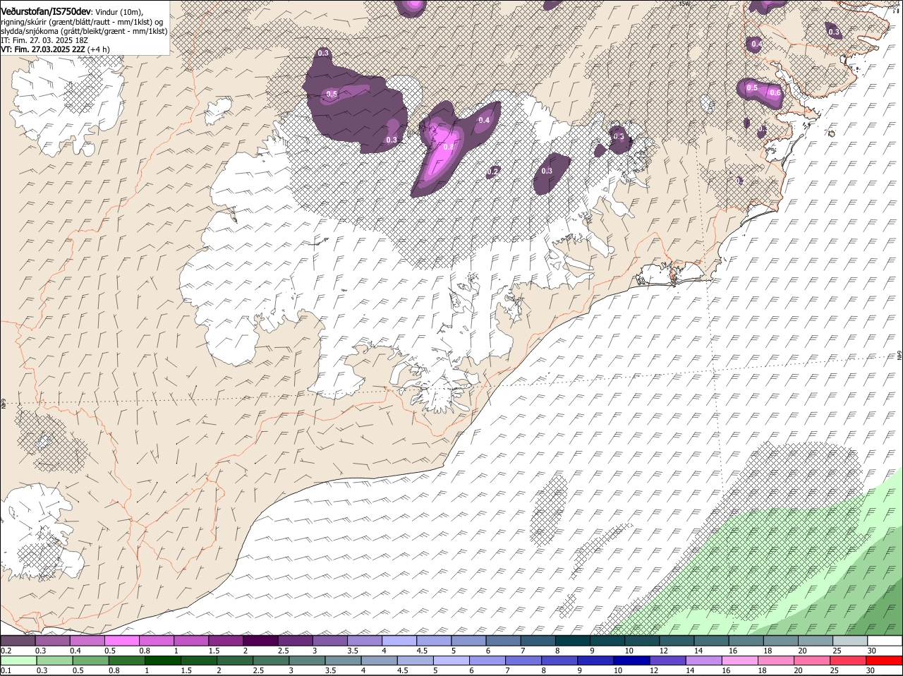This screenshot has width=903, height=676.
Task: Select deep blue lower swatch between 10 and 12
Action: click(x=631, y=660)
